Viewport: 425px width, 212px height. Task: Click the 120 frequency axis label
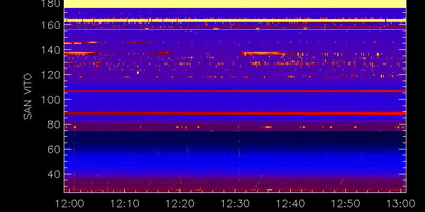pyautogui.click(x=50, y=75)
